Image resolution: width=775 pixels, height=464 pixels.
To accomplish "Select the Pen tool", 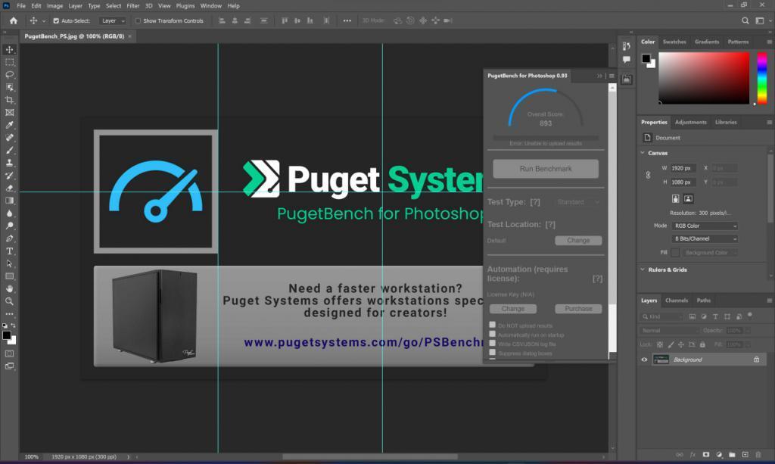I will coord(9,238).
